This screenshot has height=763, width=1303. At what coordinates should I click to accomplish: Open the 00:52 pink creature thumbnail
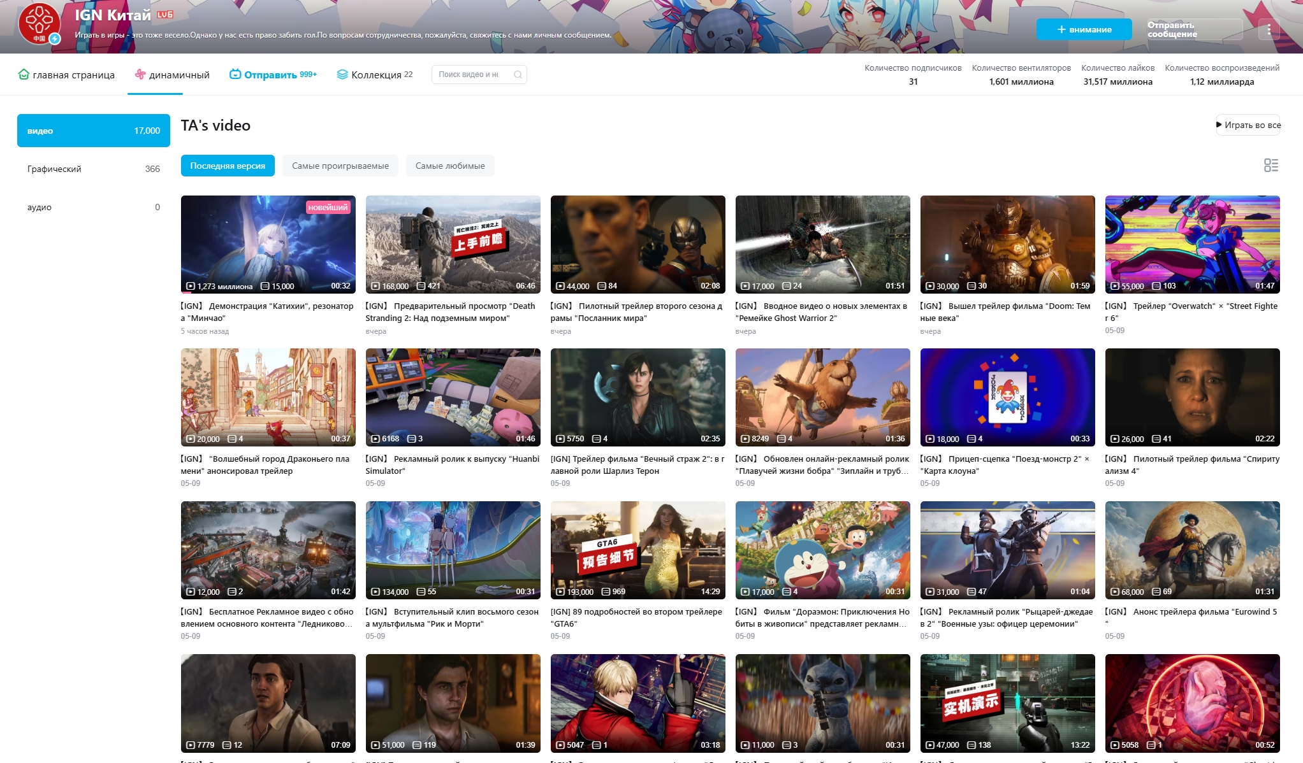coord(1193,703)
